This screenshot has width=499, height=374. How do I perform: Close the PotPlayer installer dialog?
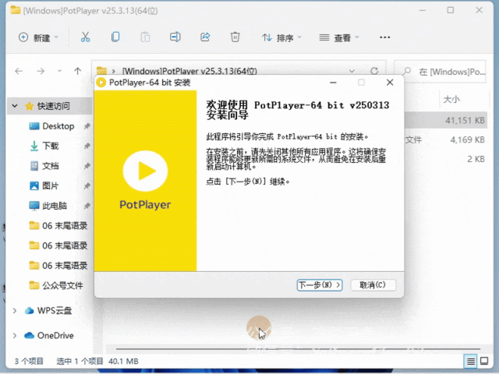click(x=390, y=83)
